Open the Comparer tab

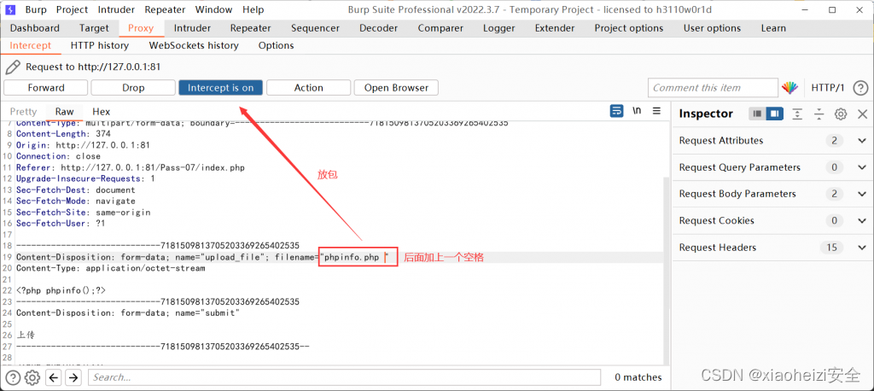[441, 28]
